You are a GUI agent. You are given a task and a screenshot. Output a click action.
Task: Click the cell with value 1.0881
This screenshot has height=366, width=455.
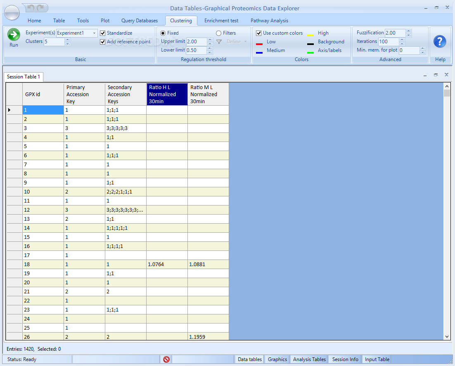point(209,264)
